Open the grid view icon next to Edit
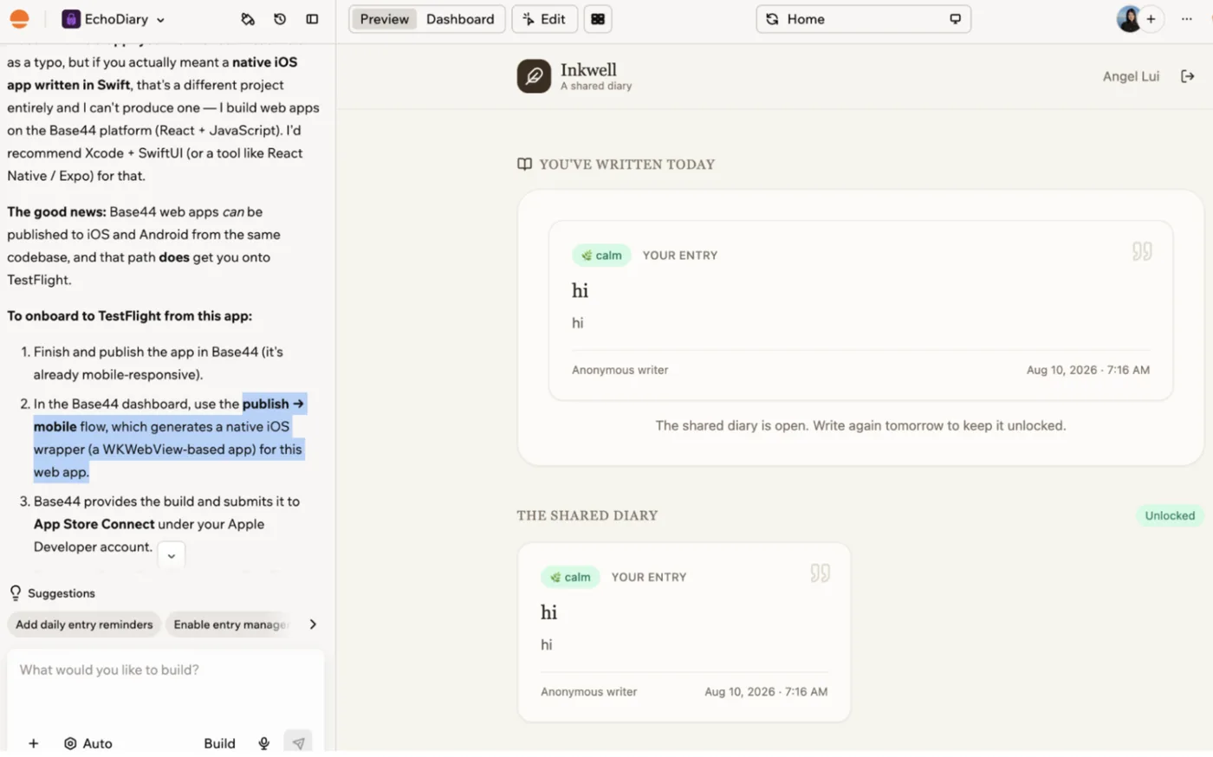This screenshot has width=1213, height=757. pos(598,19)
